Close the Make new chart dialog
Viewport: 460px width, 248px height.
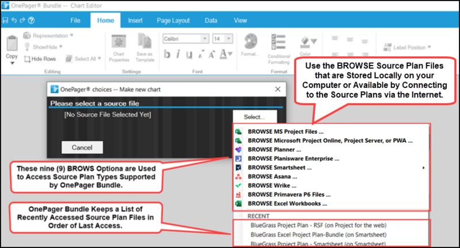(278, 90)
